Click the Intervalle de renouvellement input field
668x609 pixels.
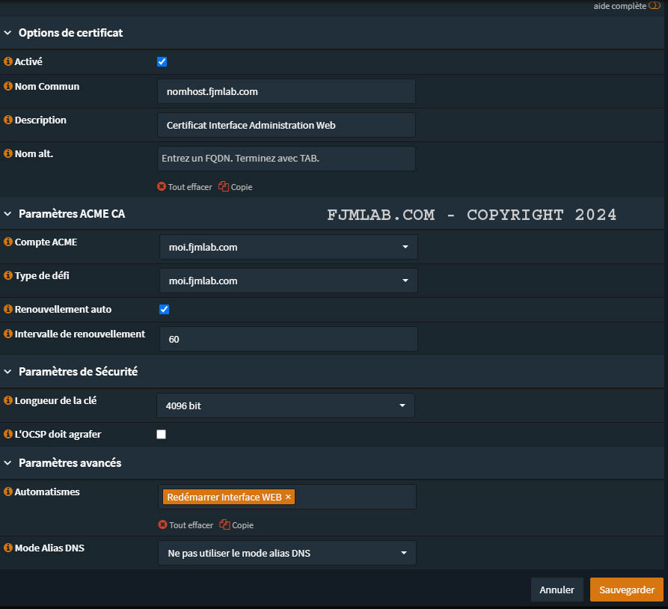(x=288, y=339)
